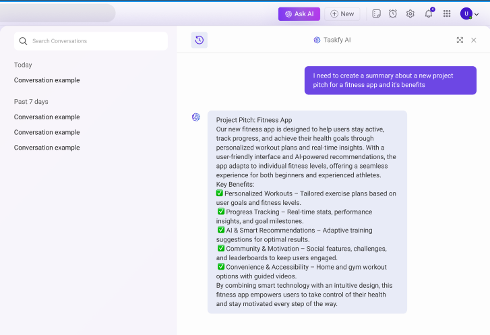Open first Conversation example under Past 7 days

coord(47,117)
